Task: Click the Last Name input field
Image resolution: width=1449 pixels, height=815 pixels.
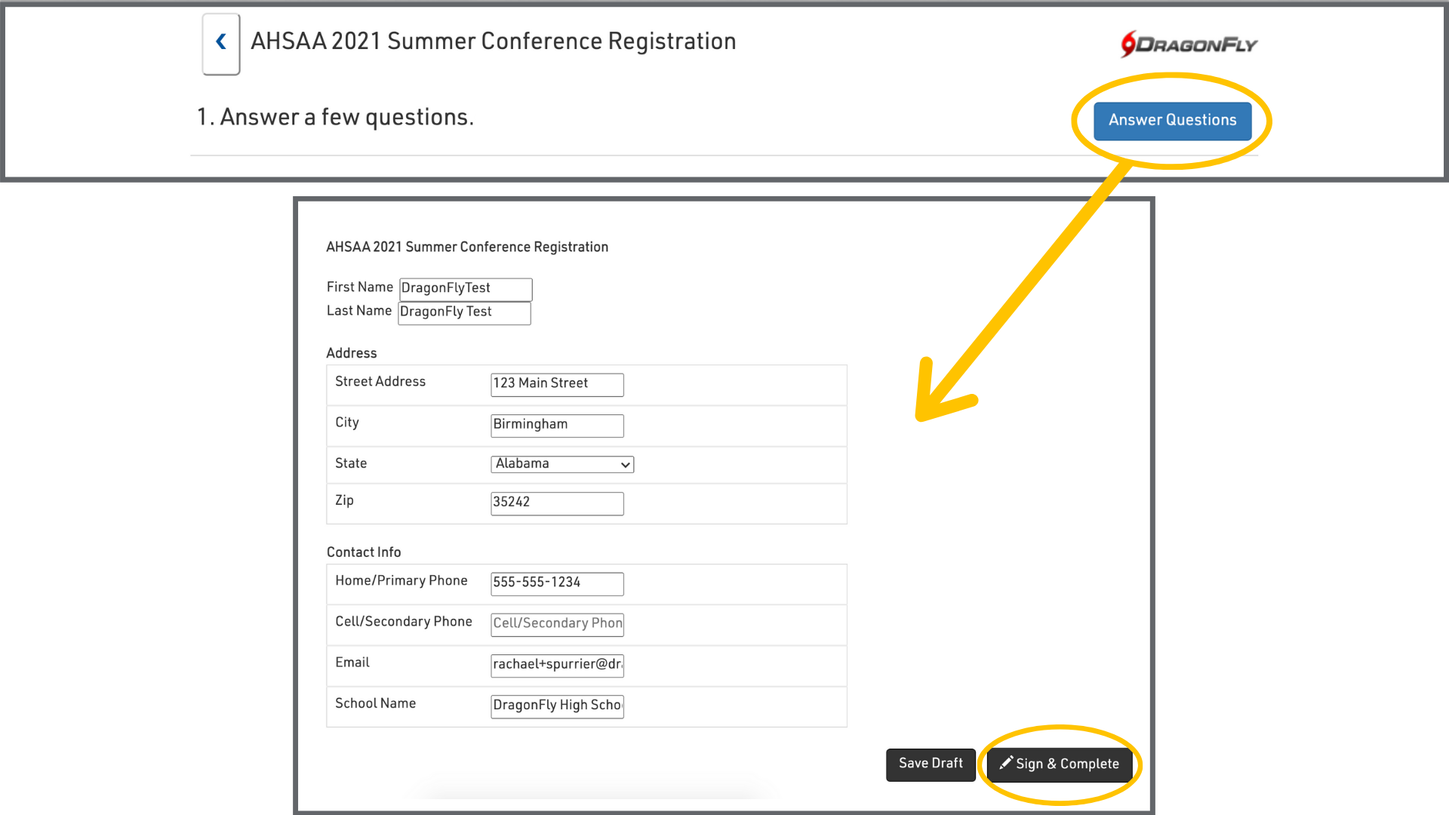Action: 464,312
